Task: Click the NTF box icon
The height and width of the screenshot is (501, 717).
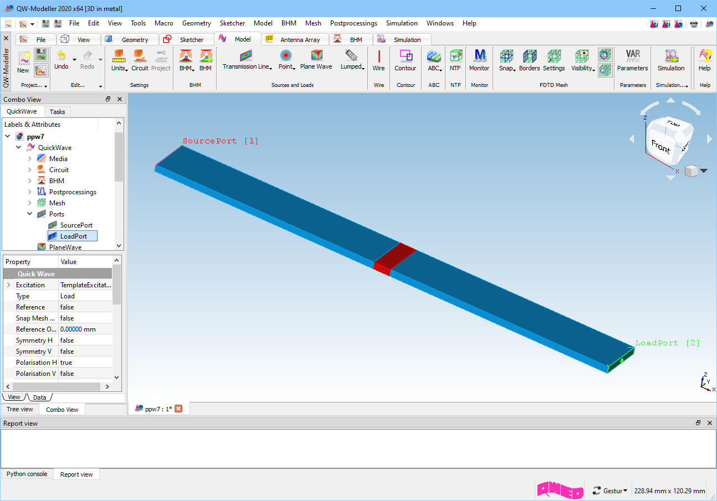Action: point(455,56)
